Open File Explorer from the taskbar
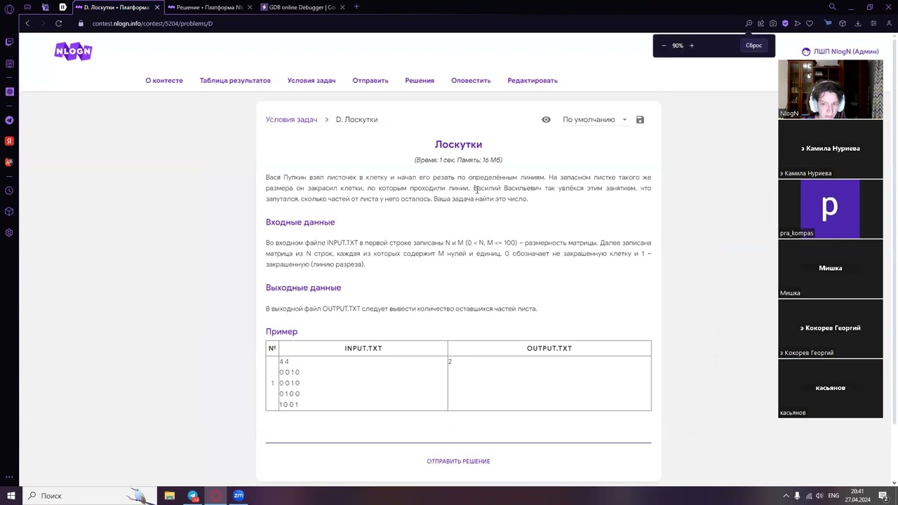This screenshot has width=898, height=505. (170, 496)
